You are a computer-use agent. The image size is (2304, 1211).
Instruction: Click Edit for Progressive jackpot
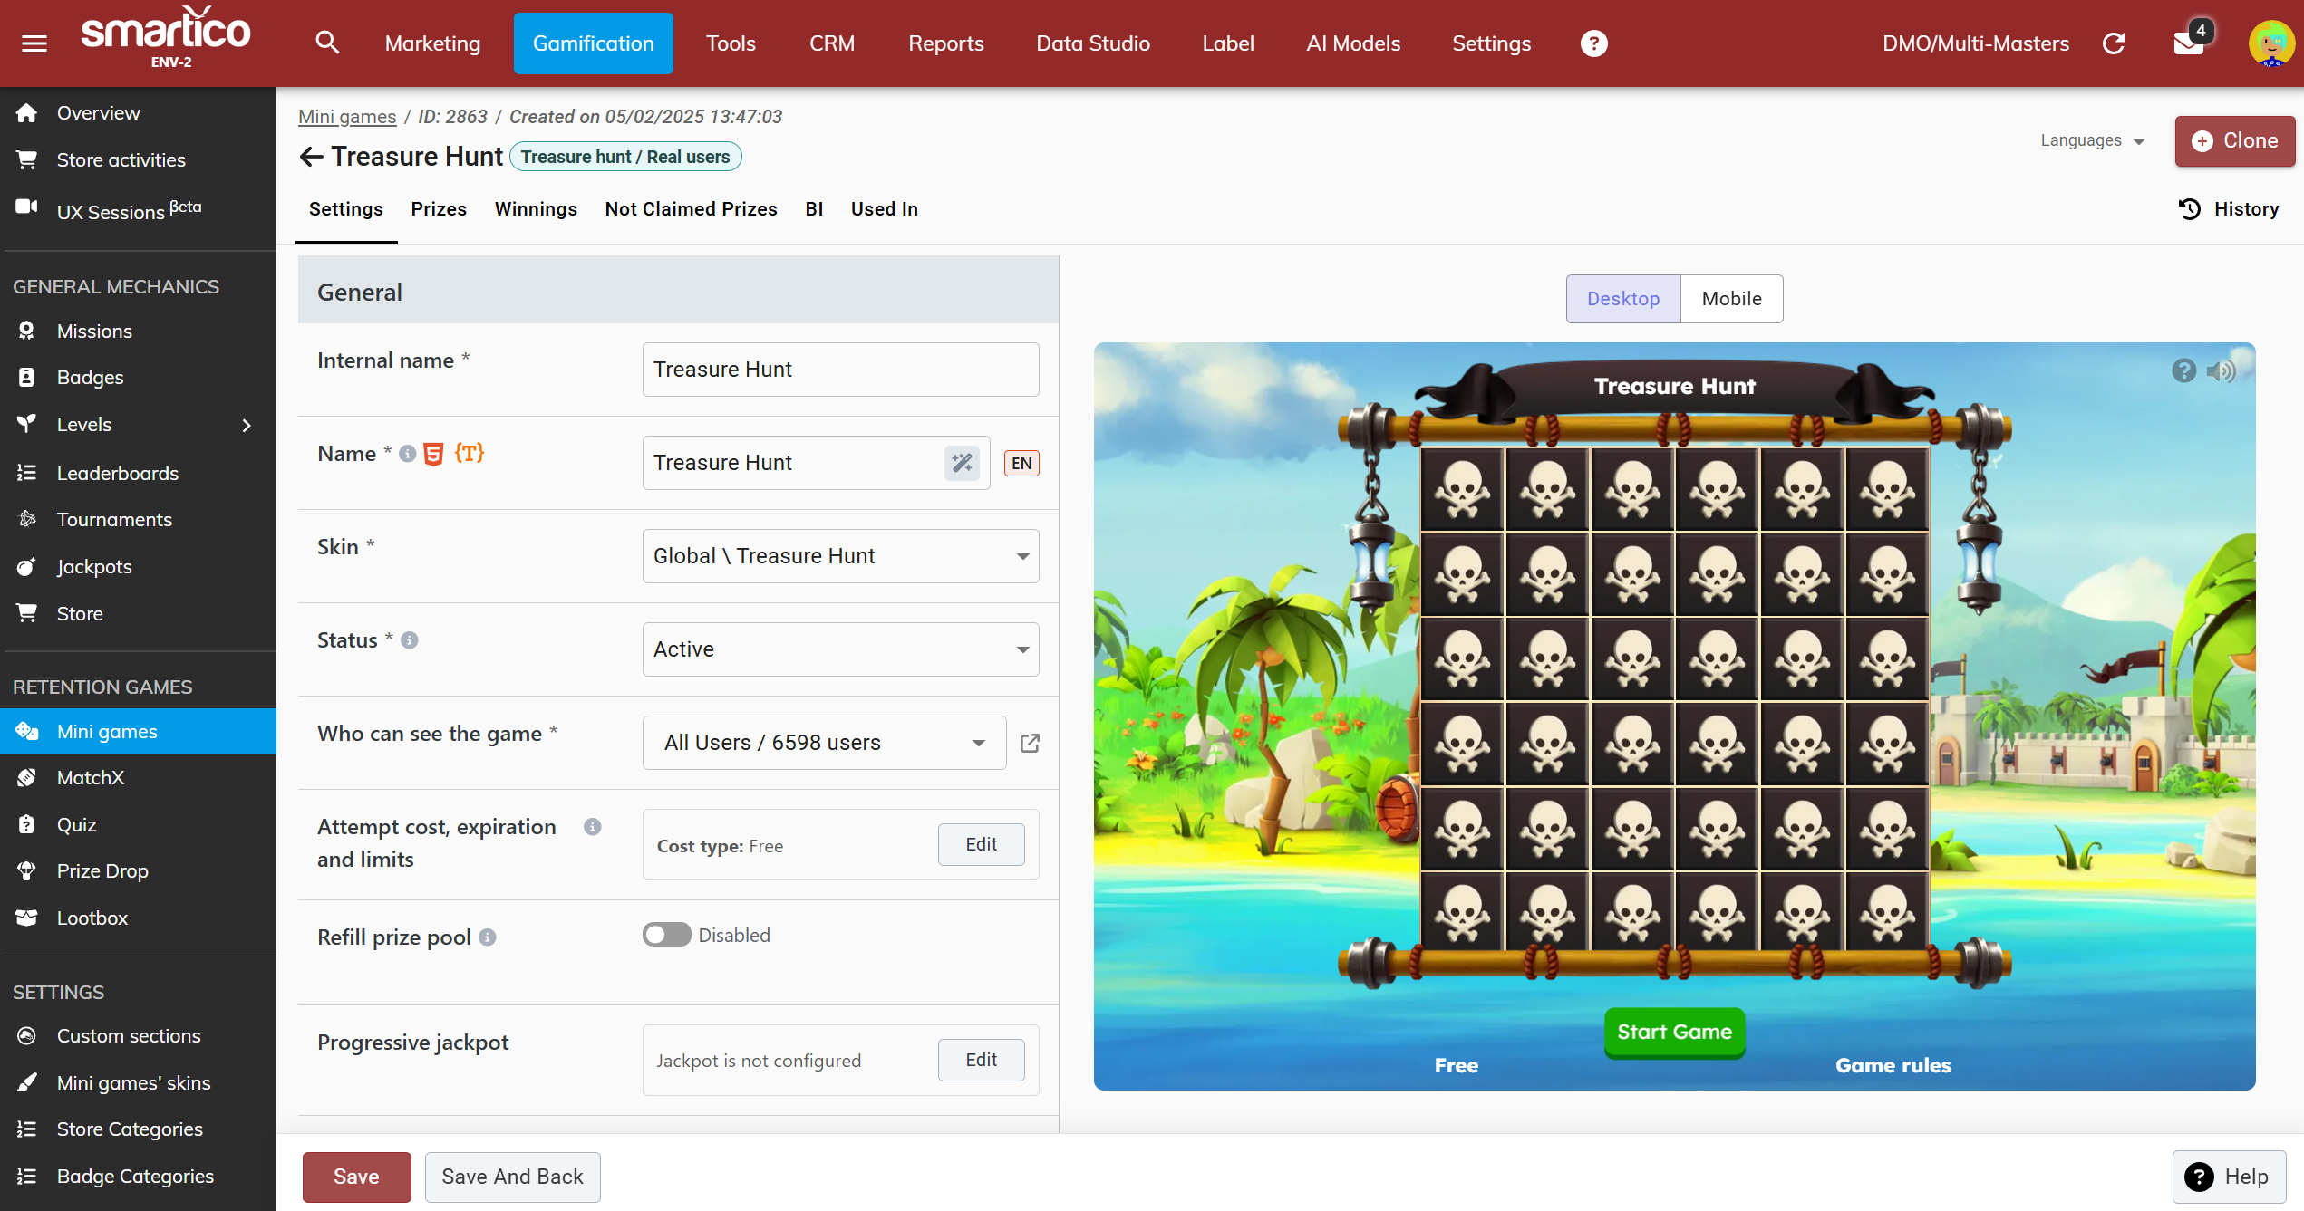[x=981, y=1060]
